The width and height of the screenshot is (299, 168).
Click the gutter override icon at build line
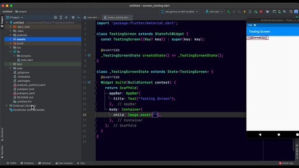(89, 83)
